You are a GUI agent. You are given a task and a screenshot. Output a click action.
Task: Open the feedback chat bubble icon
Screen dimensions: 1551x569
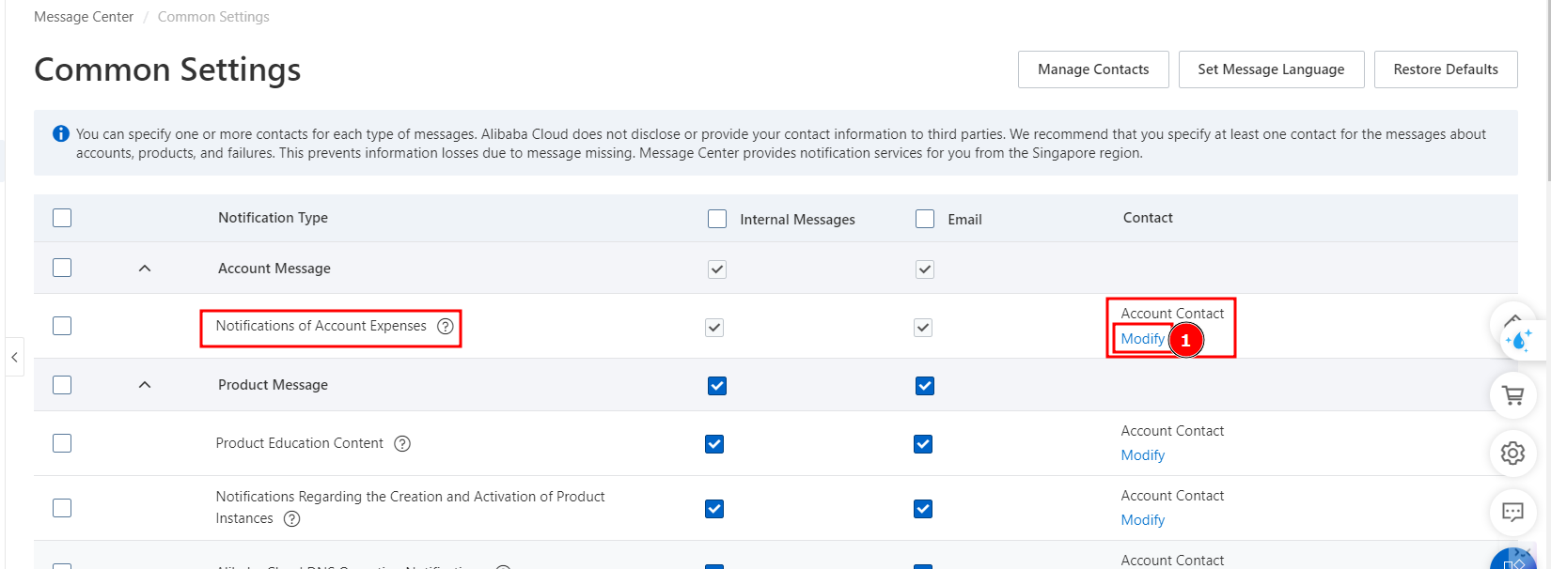click(1512, 512)
